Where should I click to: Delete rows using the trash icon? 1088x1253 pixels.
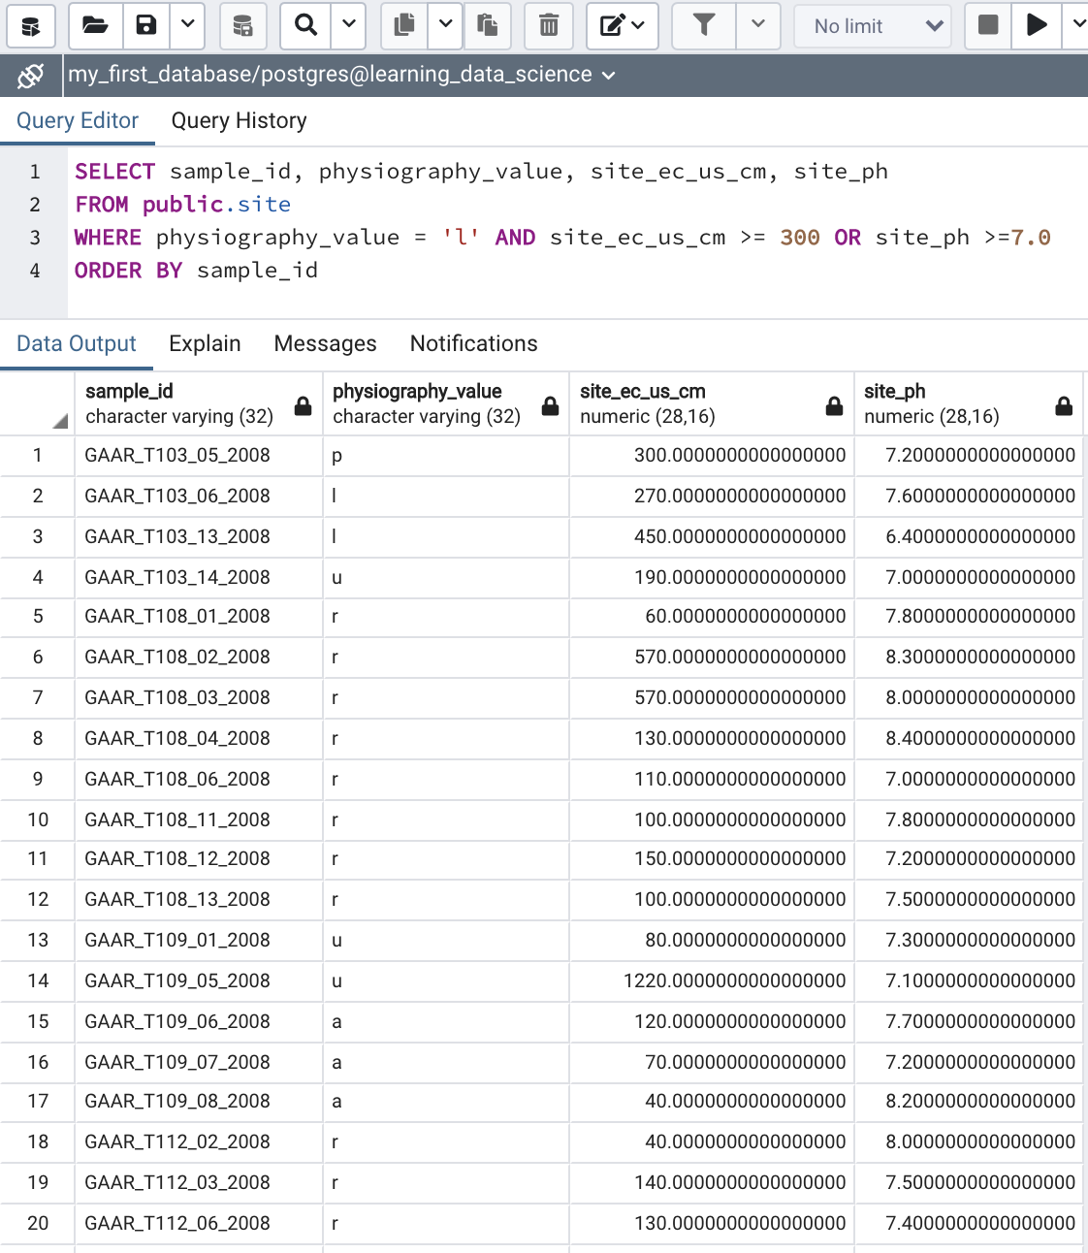click(x=549, y=25)
